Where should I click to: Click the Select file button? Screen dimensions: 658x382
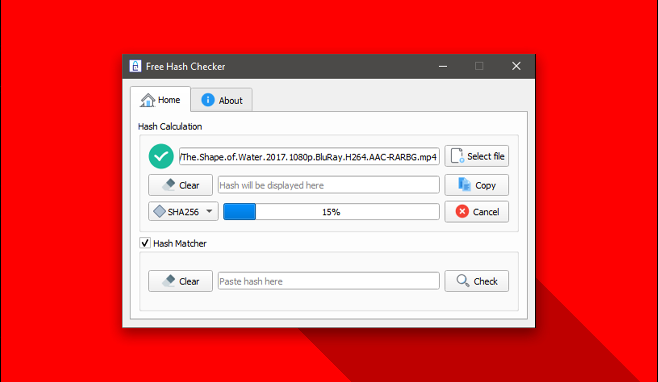coord(477,157)
